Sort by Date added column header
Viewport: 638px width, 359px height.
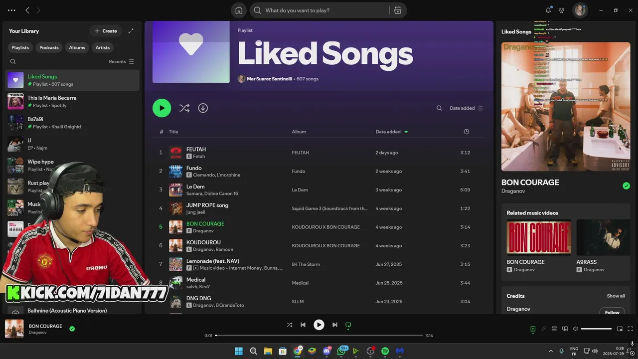tap(392, 132)
